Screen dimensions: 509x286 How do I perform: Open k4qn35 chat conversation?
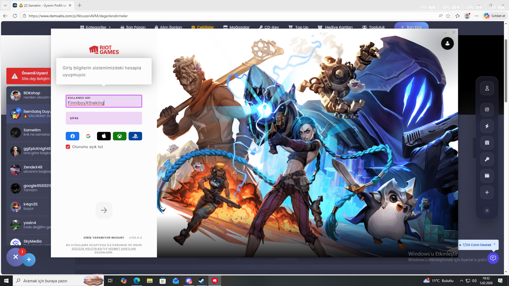(x=29, y=207)
